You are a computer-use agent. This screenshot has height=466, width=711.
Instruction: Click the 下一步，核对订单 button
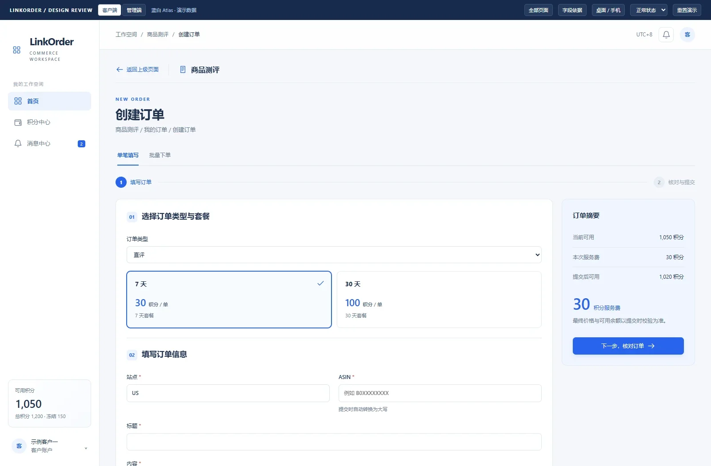tap(628, 346)
